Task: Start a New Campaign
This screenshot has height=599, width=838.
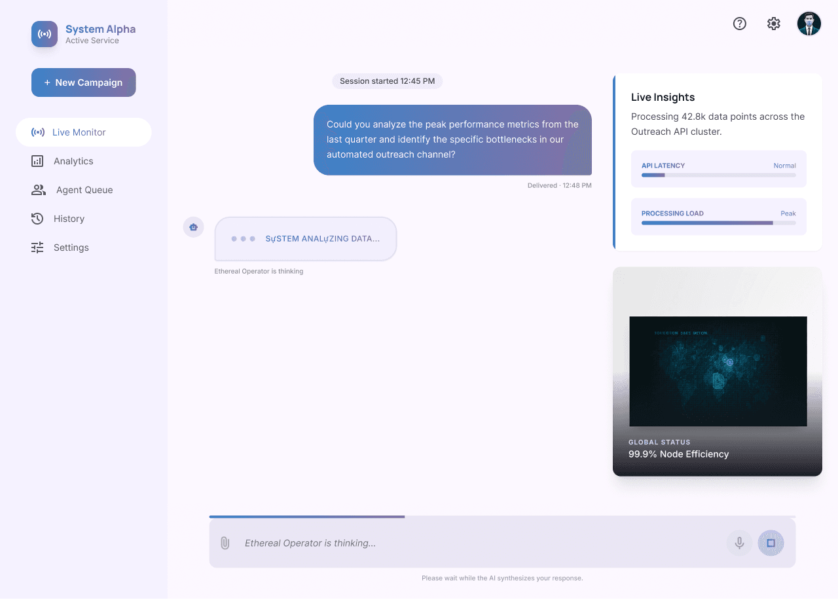Action: point(84,82)
